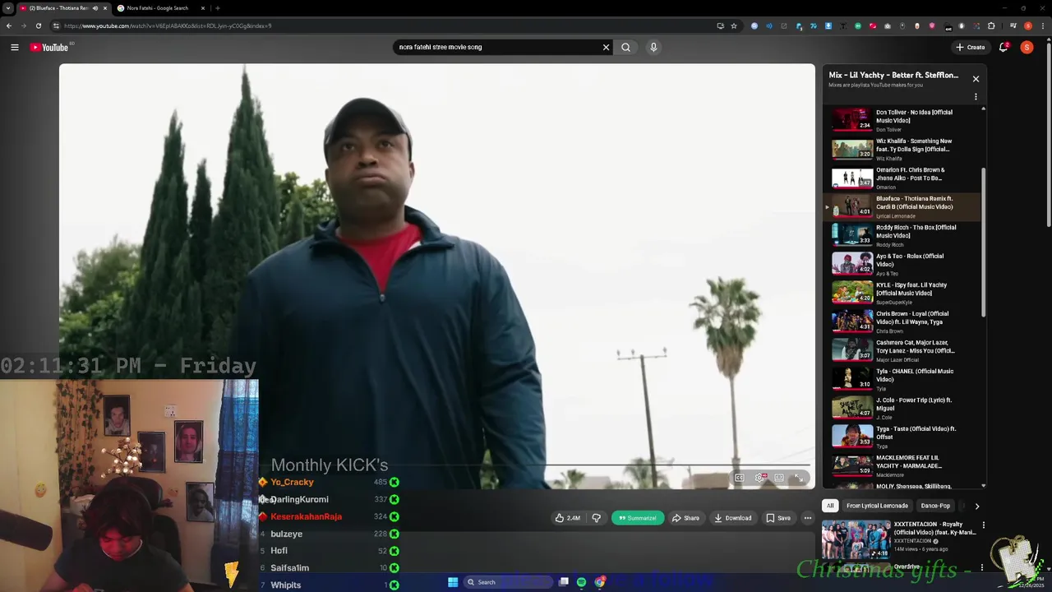
Task: Go back in browser history
Action: (9, 25)
